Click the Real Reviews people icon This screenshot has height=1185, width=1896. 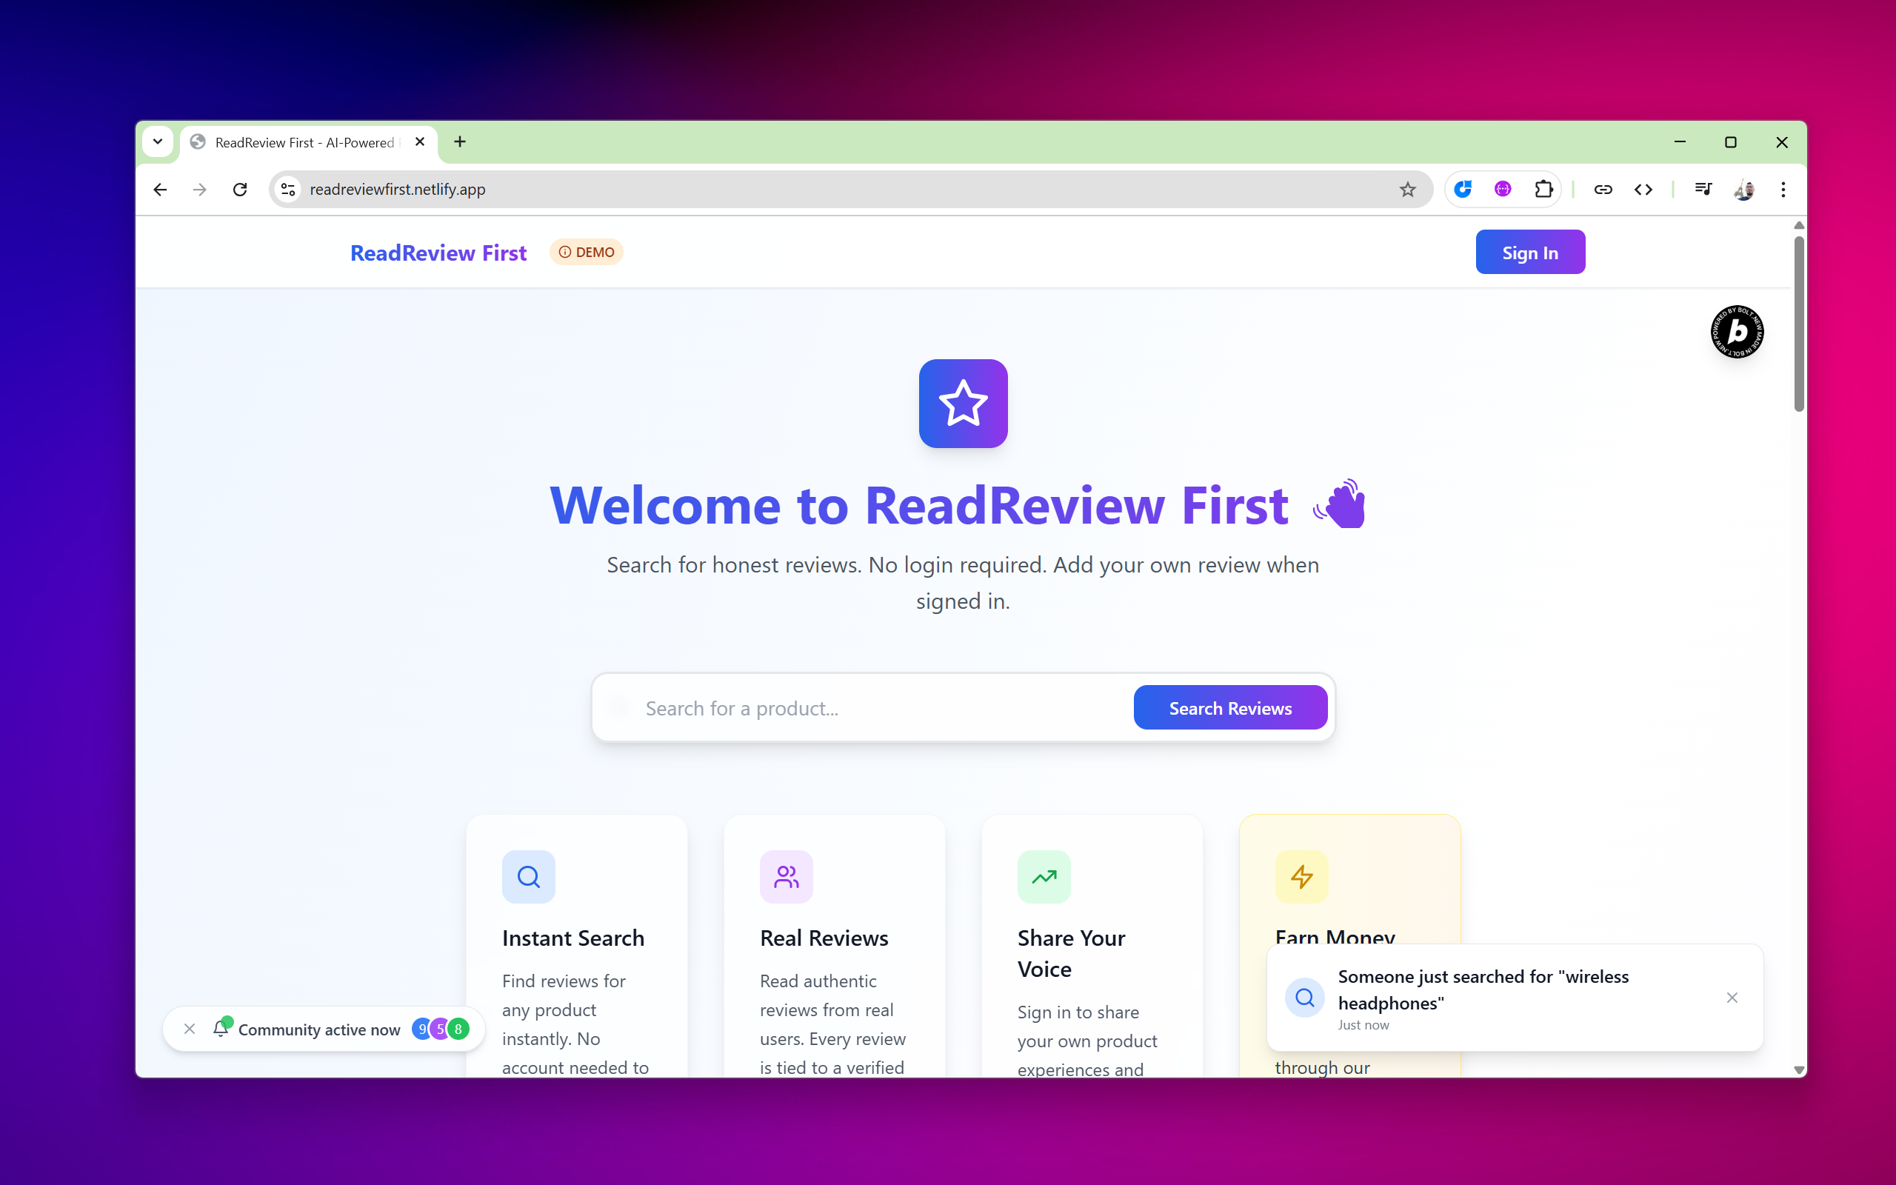click(786, 876)
